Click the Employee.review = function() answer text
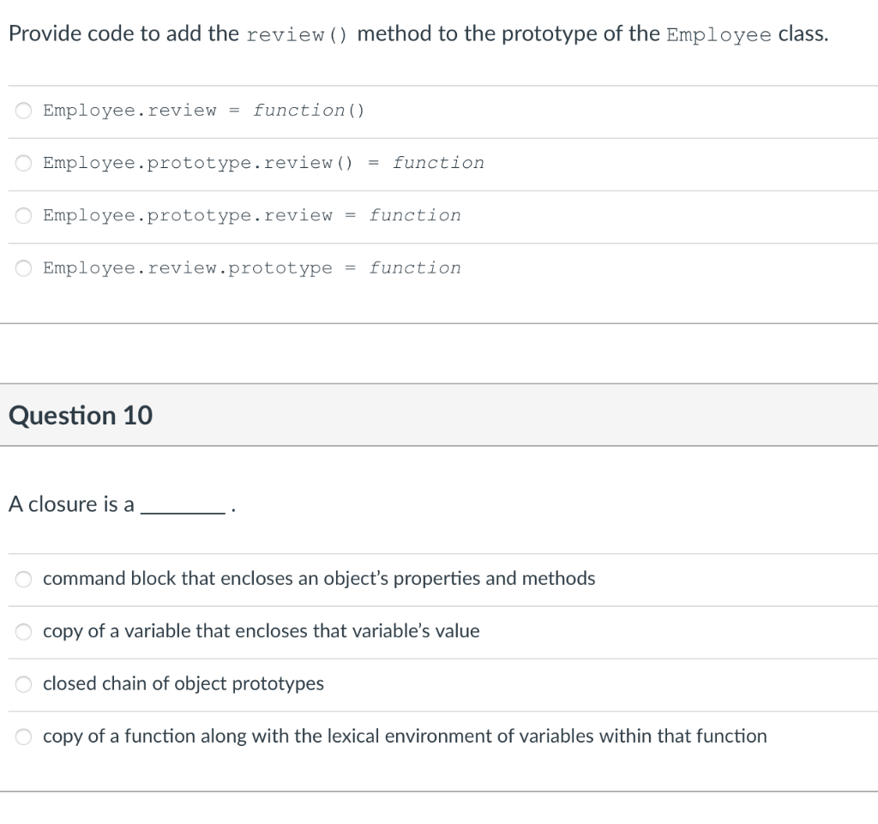 click(205, 110)
